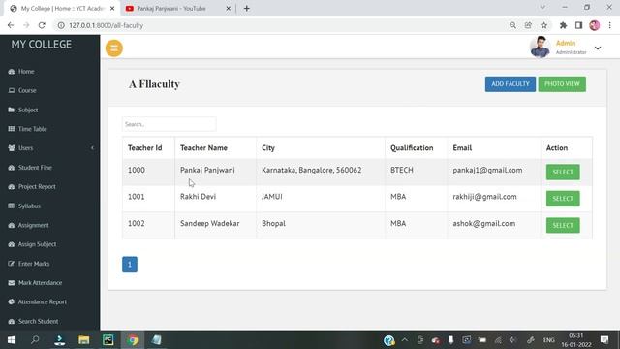
Task: Open the Windows Start menu
Action: (x=12, y=340)
